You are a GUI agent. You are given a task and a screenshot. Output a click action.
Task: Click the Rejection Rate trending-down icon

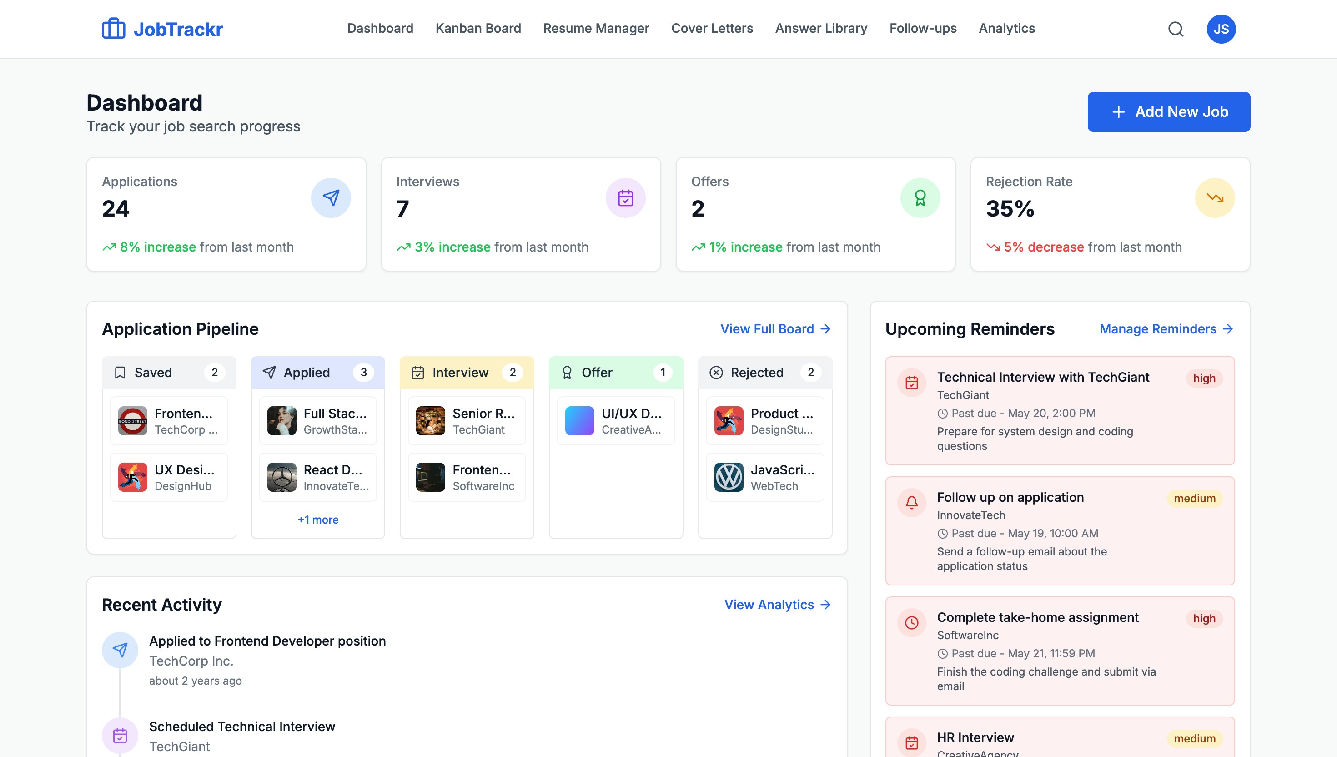click(1214, 198)
